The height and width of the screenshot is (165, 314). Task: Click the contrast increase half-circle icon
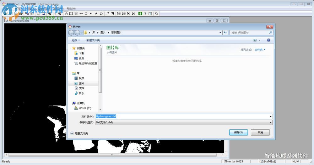click(129, 13)
